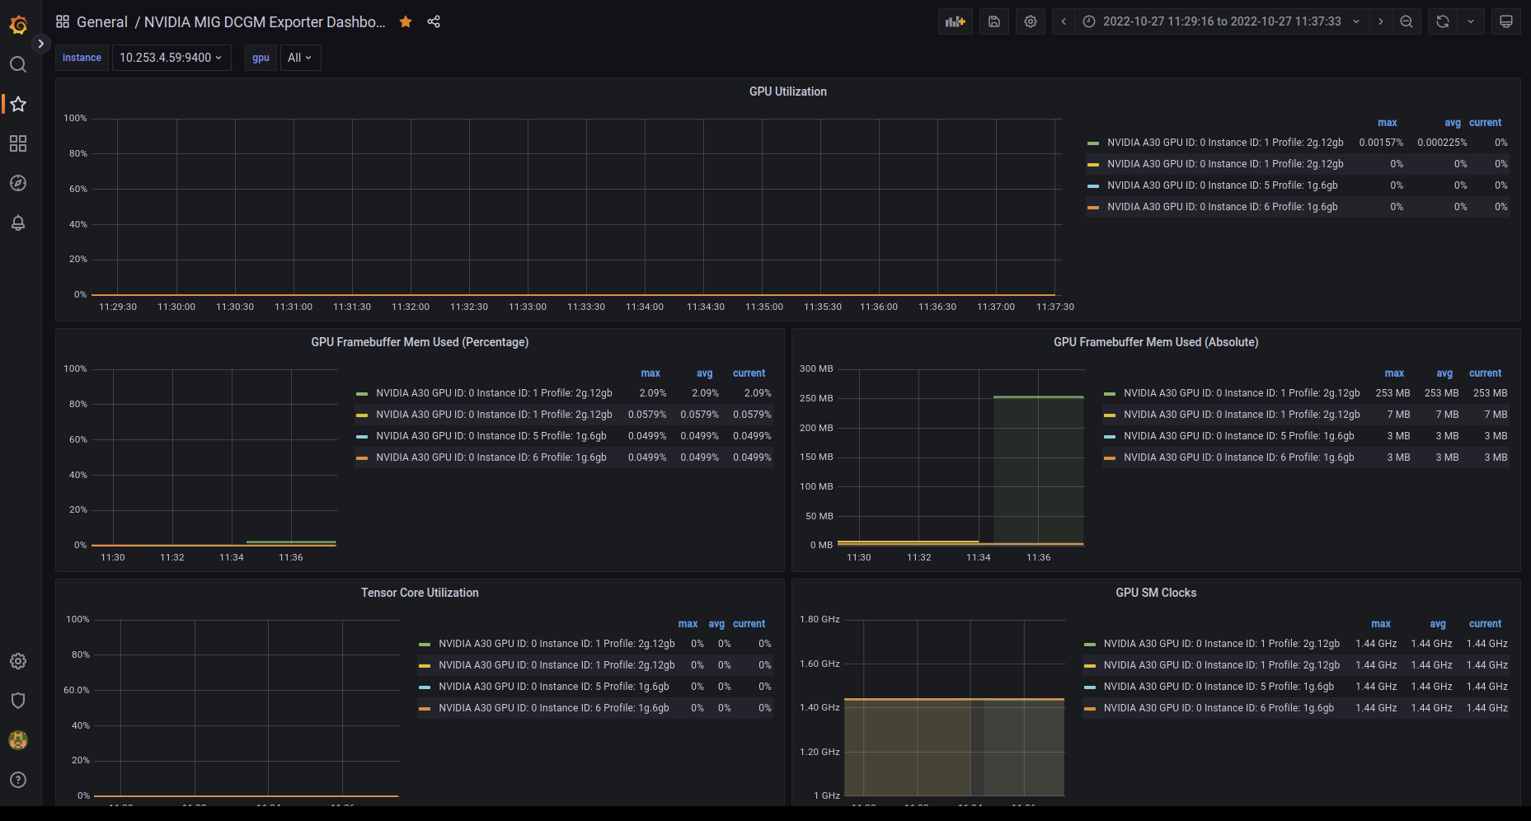This screenshot has height=821, width=1531.
Task: Open the Server Admin shield icon
Action: click(18, 701)
